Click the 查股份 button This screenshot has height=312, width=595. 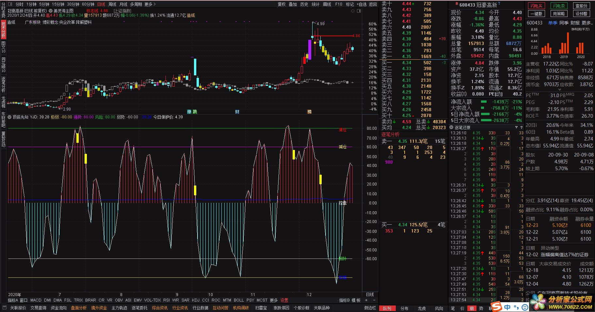[581, 6]
